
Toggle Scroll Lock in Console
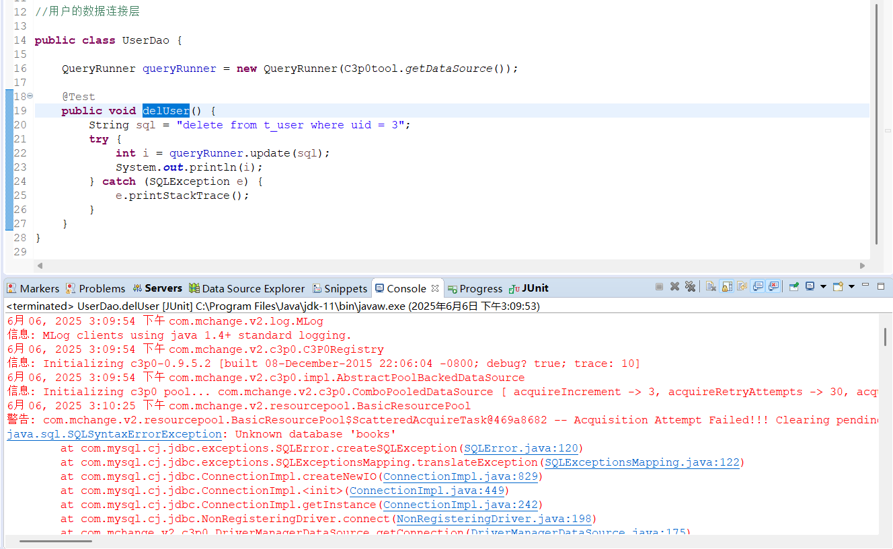[727, 286]
